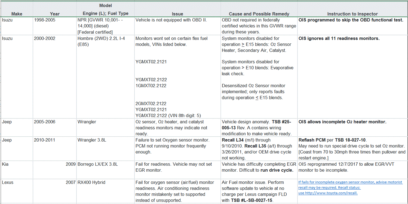
Task: Select the "Engine (L); Fuel Type" header cell
Action: 105,9
